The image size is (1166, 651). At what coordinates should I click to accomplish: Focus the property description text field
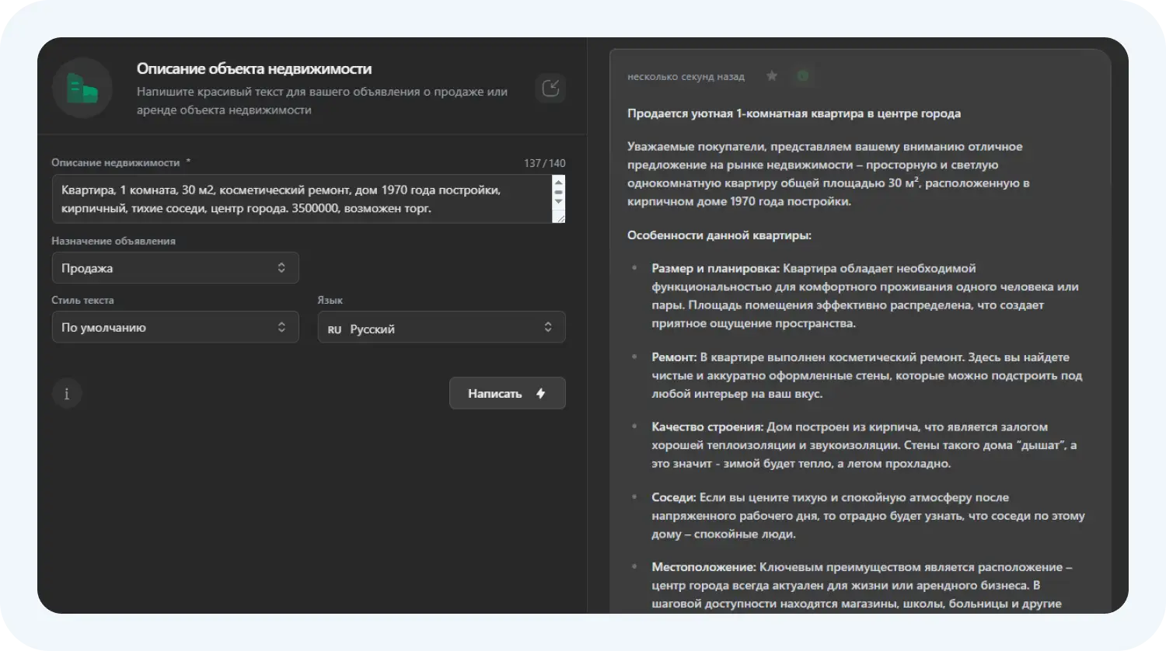click(299, 199)
